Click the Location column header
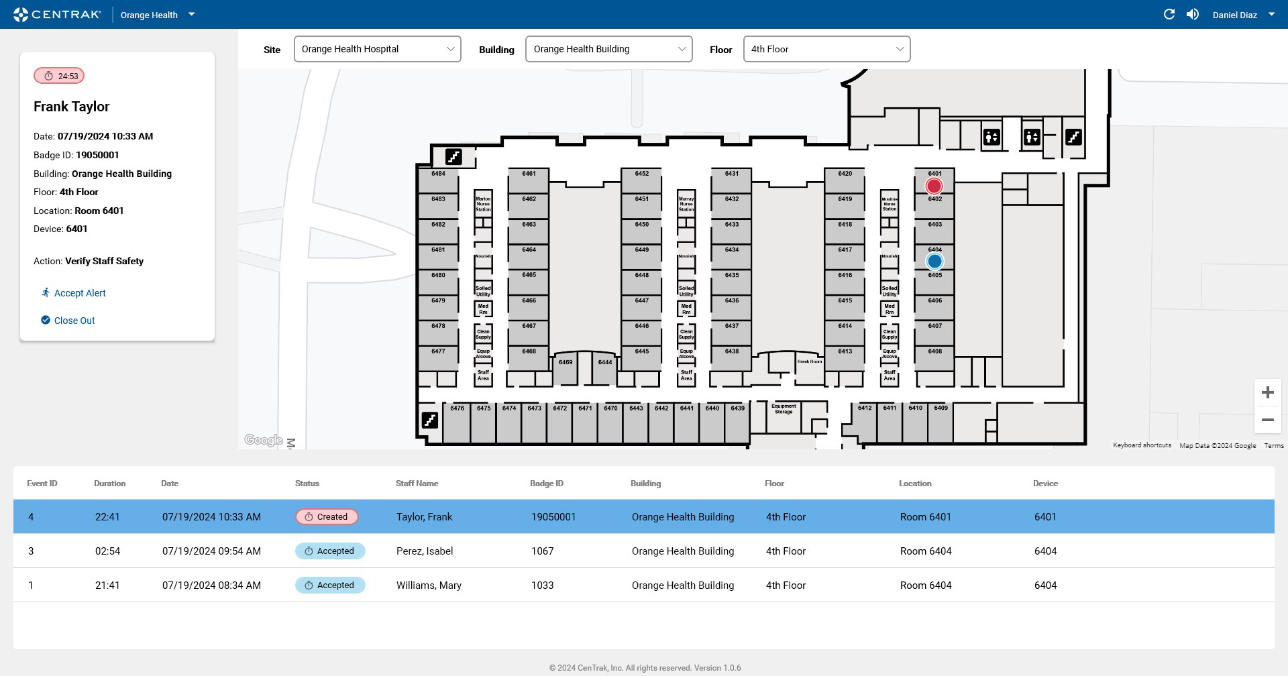The width and height of the screenshot is (1288, 676). tap(915, 484)
